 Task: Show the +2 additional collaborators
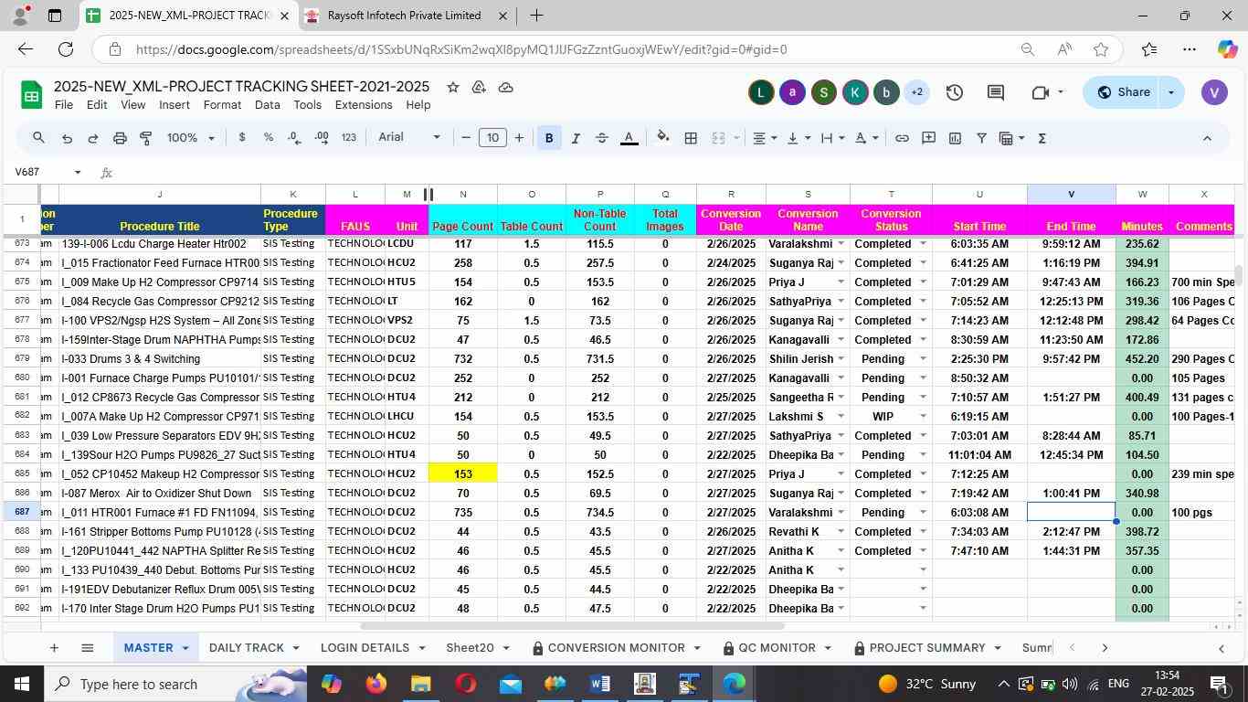(916, 92)
